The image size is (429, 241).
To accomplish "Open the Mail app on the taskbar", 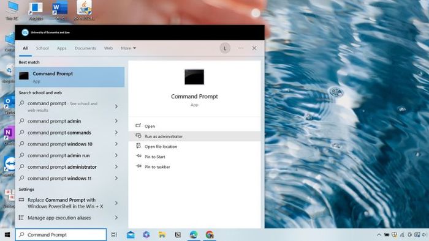I will [x=131, y=235].
